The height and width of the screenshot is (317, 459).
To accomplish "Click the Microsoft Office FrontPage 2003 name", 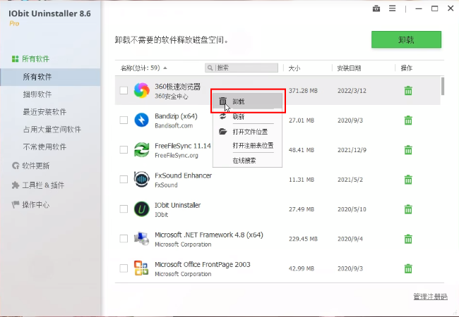I will (x=203, y=264).
